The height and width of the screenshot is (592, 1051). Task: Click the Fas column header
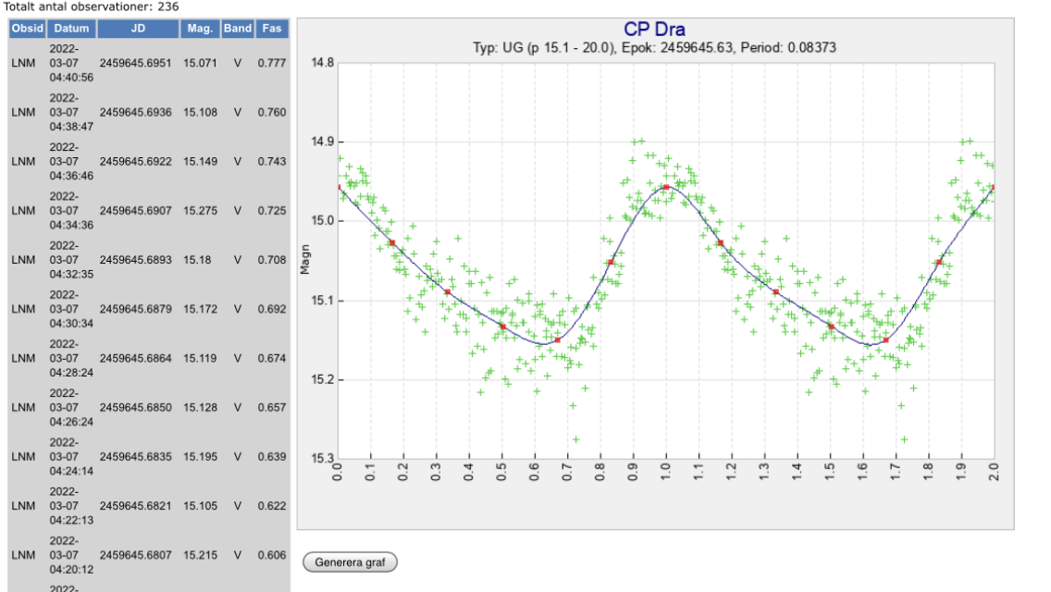pyautogui.click(x=272, y=29)
